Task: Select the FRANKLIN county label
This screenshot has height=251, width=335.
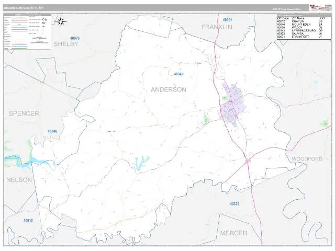Action: 217,27
